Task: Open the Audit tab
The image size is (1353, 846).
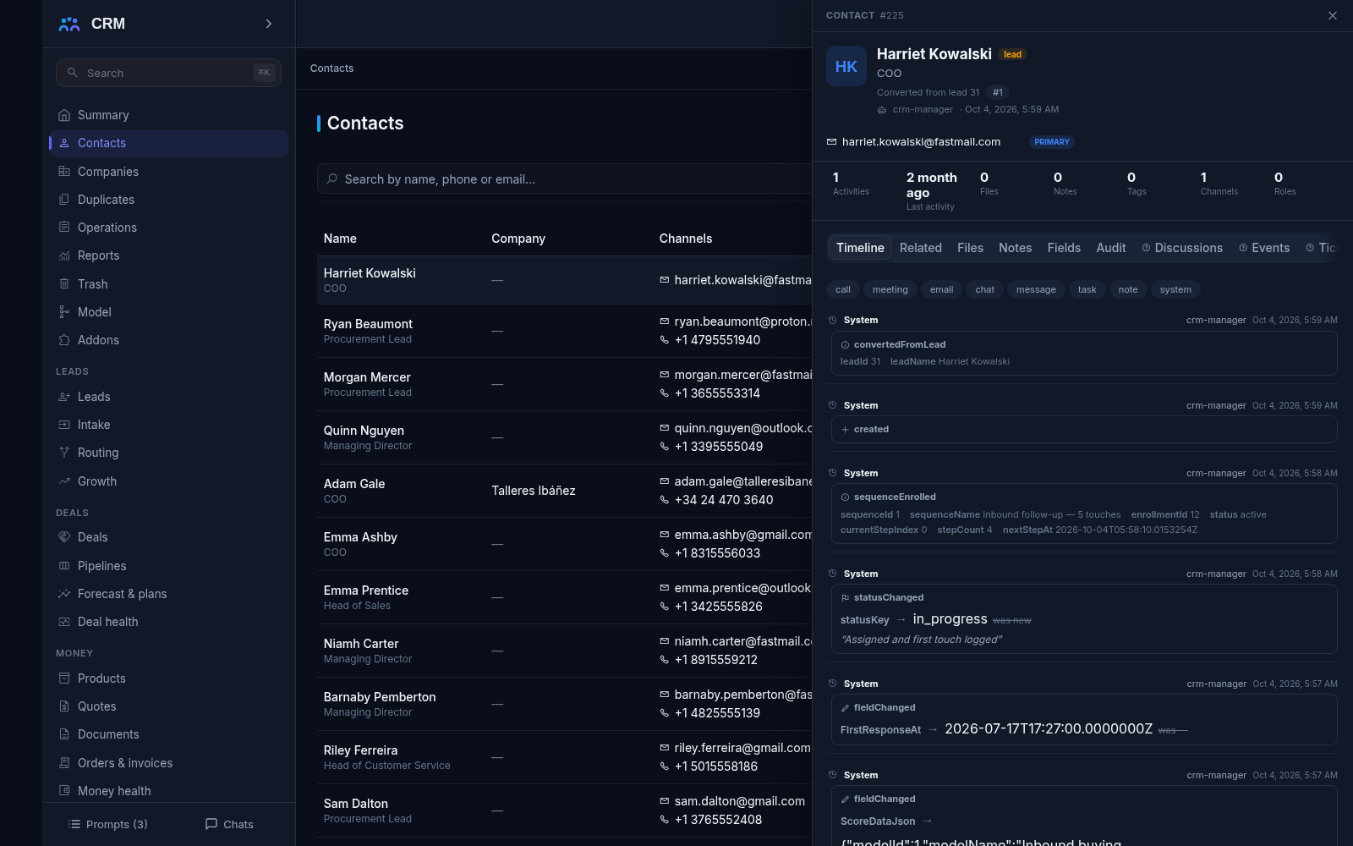Action: click(x=1111, y=248)
